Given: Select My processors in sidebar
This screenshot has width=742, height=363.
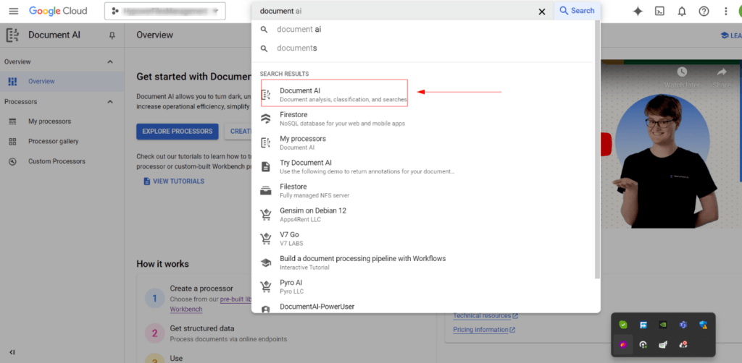Looking at the screenshot, I should pos(49,121).
